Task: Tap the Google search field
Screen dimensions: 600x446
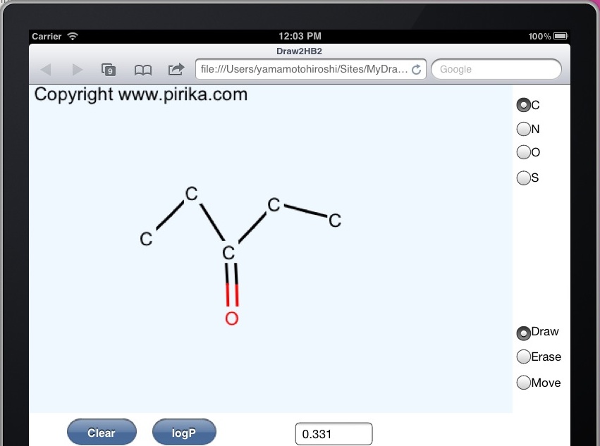Action: tap(496, 69)
